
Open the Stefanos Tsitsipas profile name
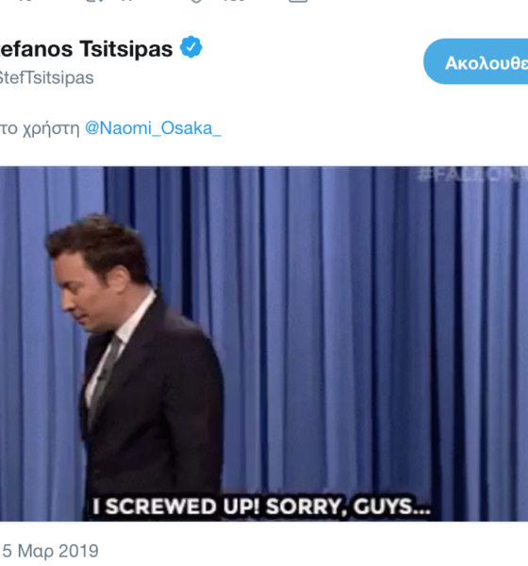(86, 49)
